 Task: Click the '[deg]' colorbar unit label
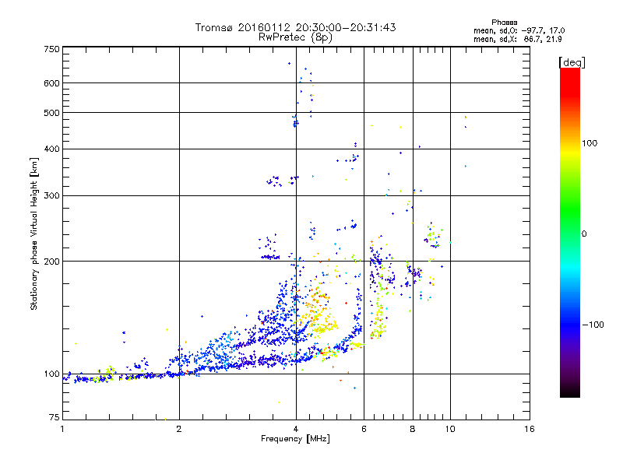(572, 62)
